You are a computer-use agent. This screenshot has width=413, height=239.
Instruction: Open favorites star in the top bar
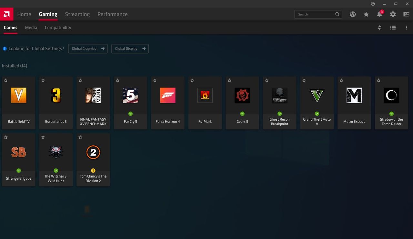click(x=366, y=14)
